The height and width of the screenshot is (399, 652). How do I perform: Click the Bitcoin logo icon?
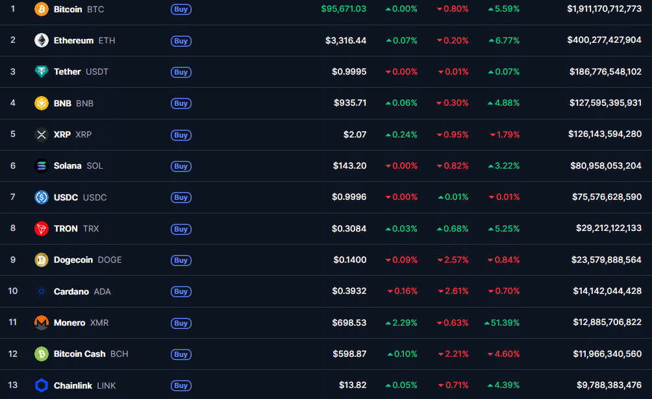(40, 9)
